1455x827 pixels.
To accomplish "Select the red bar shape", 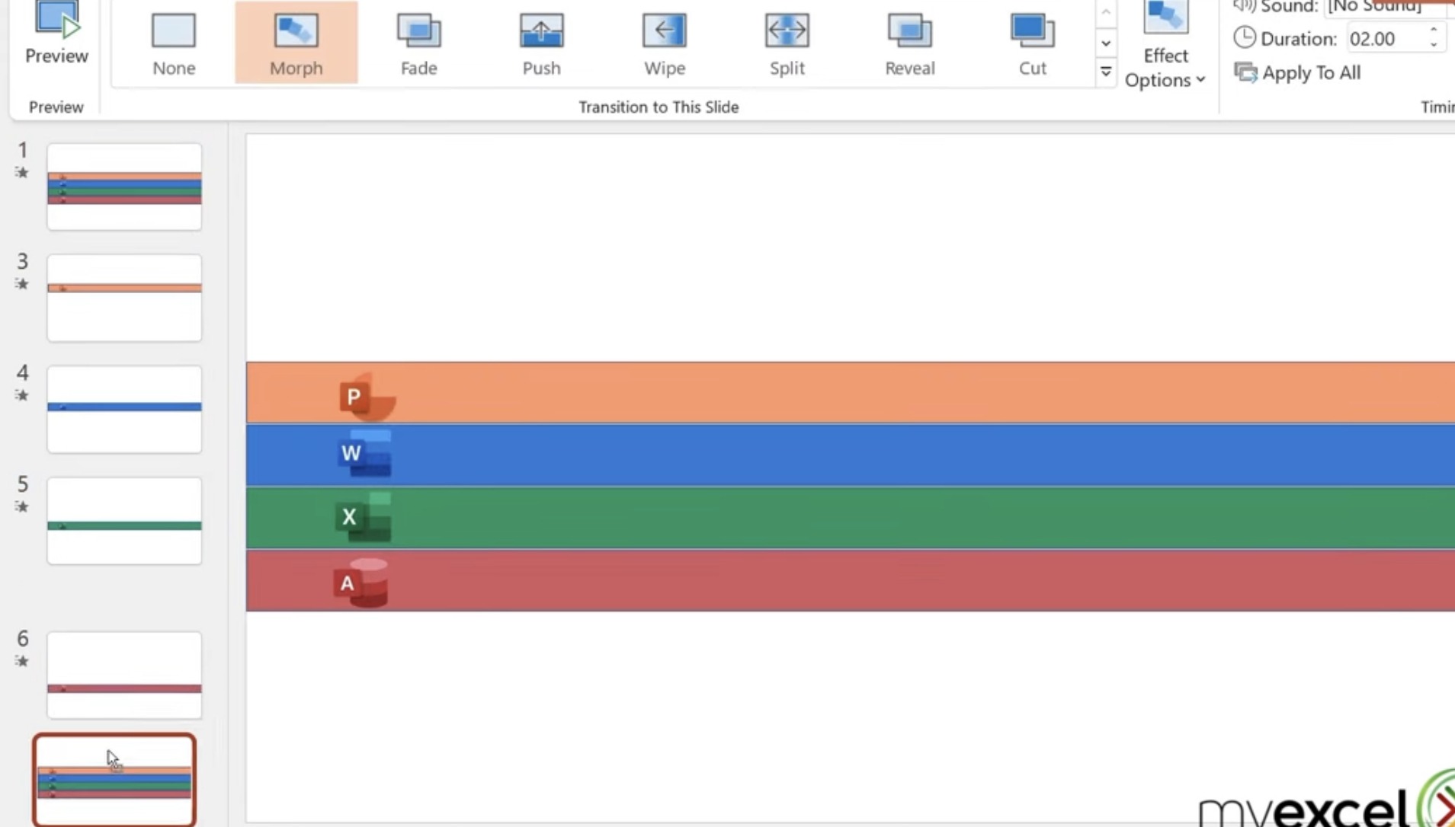I will coord(851,581).
